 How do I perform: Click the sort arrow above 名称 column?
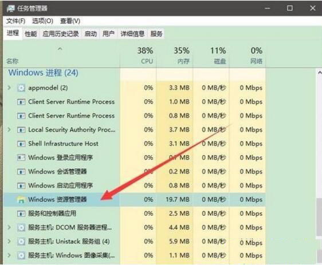point(60,49)
